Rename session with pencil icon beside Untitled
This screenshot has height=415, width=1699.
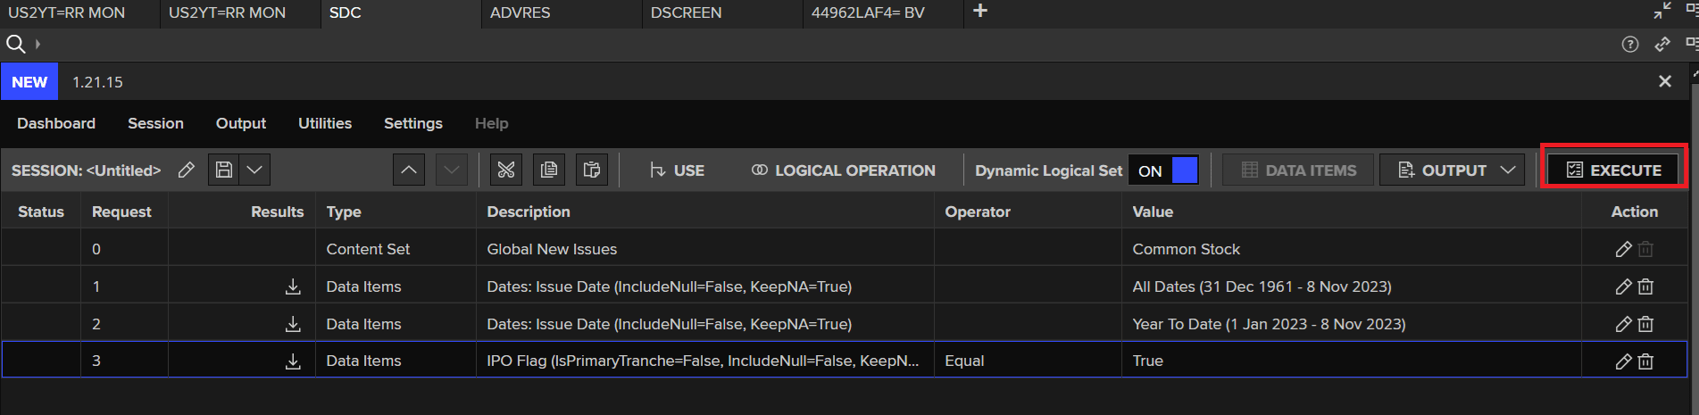(x=187, y=170)
